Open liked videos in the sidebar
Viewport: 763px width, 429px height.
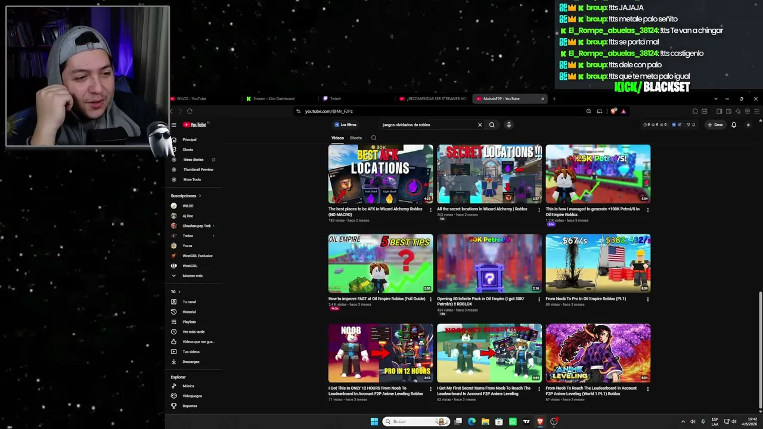198,341
